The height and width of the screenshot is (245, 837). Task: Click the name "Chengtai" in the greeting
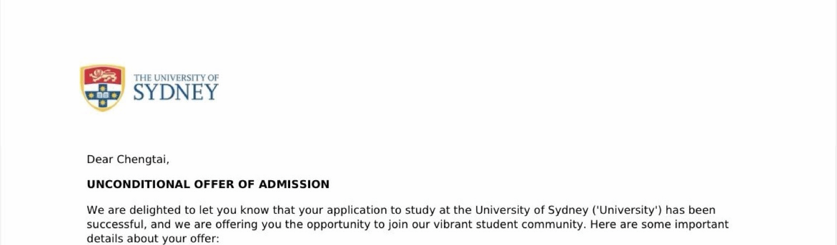point(143,160)
